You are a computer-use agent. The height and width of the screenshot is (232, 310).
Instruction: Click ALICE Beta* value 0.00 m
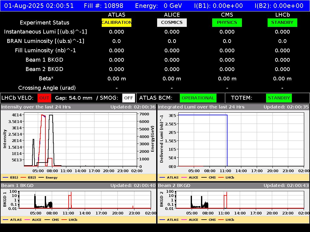pyautogui.click(x=172, y=79)
